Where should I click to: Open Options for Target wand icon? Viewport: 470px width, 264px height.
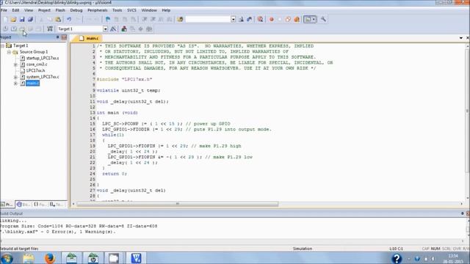113,29
